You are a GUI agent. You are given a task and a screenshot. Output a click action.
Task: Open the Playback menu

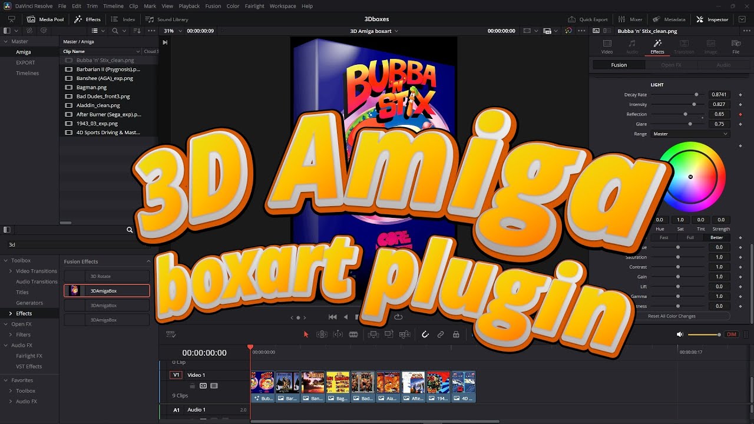pos(189,6)
